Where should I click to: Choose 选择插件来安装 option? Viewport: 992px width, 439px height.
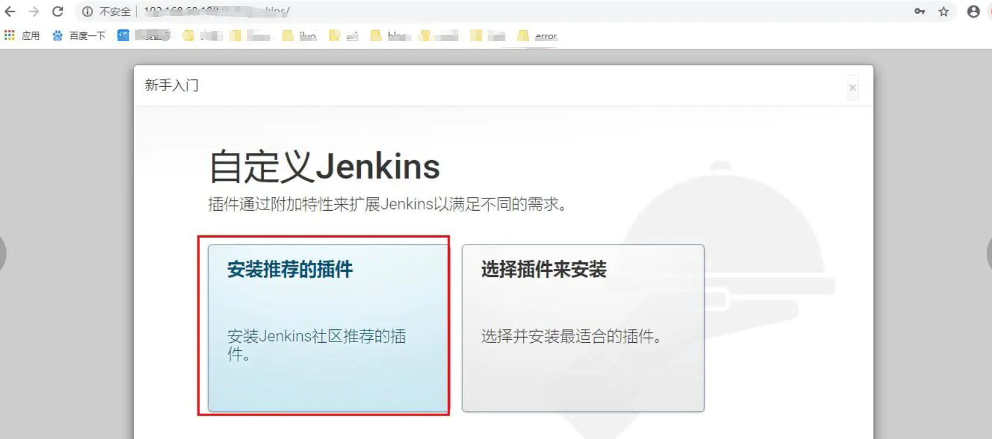(x=583, y=328)
